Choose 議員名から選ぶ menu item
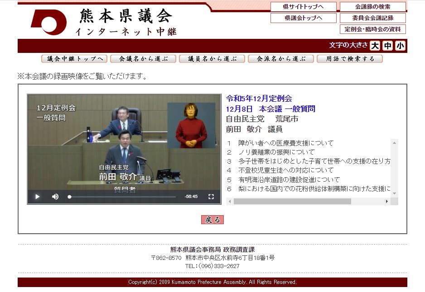 [x=212, y=59]
